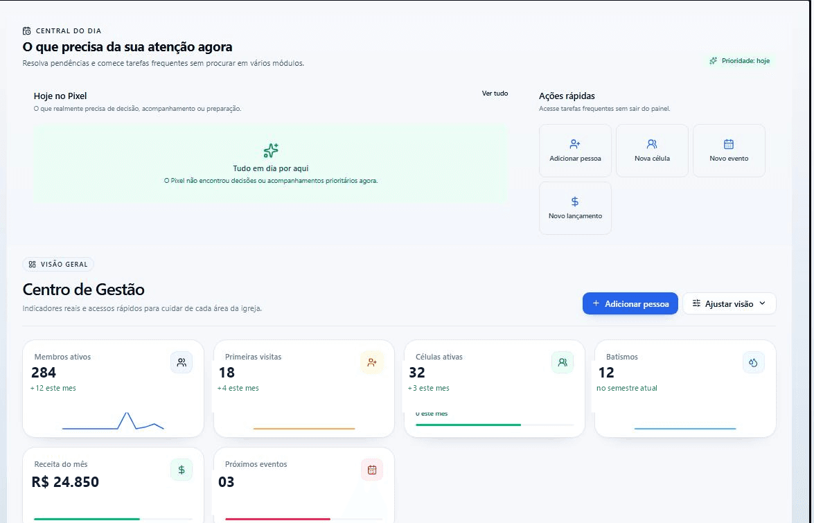Click the red progress bar on Próximos eventos
Screen dimensions: 814x523
click(x=278, y=519)
